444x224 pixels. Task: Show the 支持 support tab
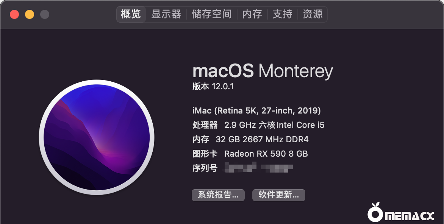click(x=282, y=14)
